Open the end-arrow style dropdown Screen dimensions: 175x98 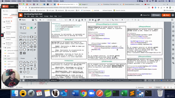123,20
